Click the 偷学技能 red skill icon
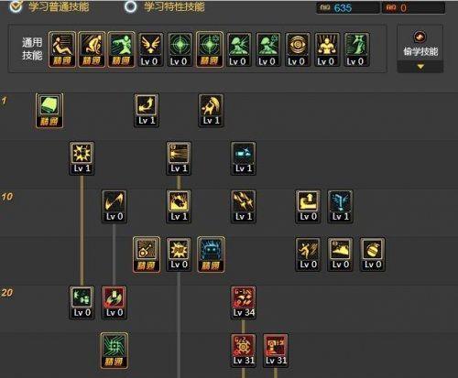 point(420,37)
